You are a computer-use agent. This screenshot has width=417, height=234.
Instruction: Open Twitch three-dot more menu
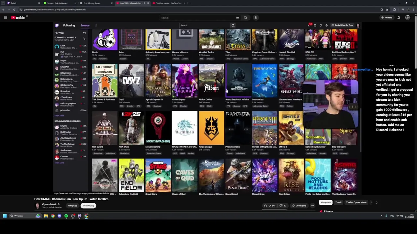pyautogui.click(x=96, y=25)
